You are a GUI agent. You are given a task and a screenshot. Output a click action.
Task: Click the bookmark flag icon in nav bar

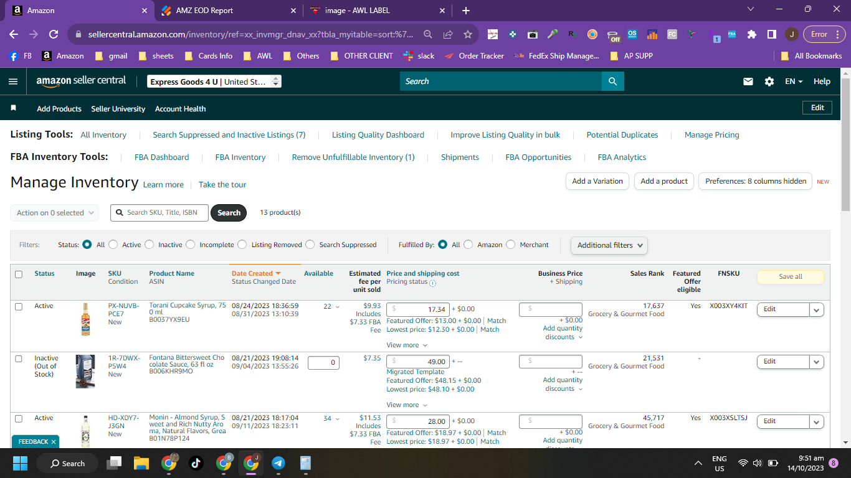pos(14,108)
